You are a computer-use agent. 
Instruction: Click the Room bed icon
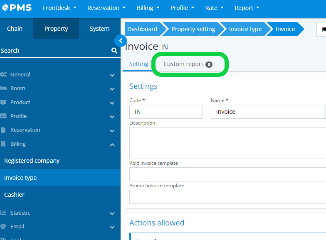click(x=3, y=88)
